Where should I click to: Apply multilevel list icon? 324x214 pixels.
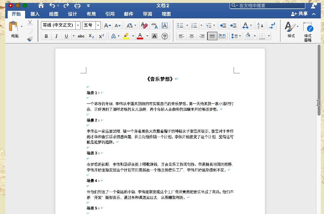coord(209,25)
